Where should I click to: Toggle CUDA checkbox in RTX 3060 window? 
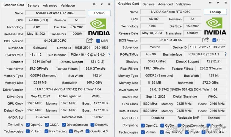47,125
